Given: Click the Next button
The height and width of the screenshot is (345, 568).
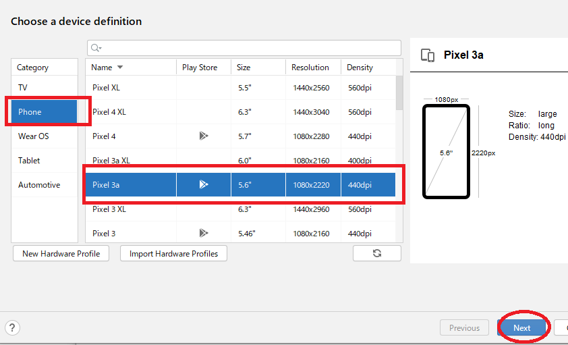Looking at the screenshot, I should click(x=521, y=327).
